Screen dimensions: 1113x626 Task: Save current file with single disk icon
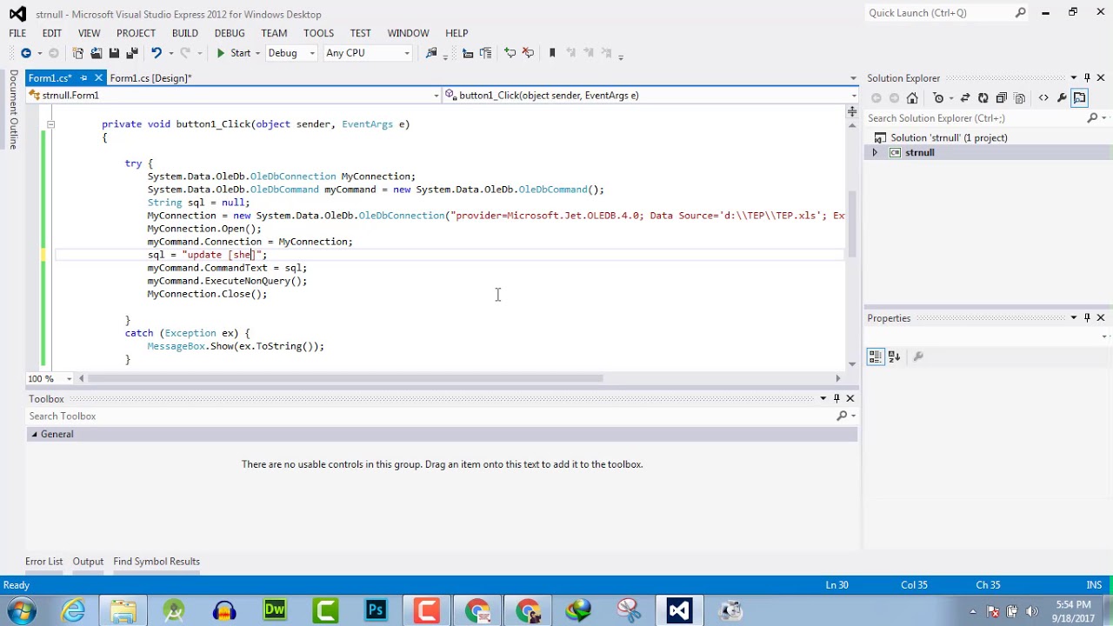pyautogui.click(x=114, y=53)
